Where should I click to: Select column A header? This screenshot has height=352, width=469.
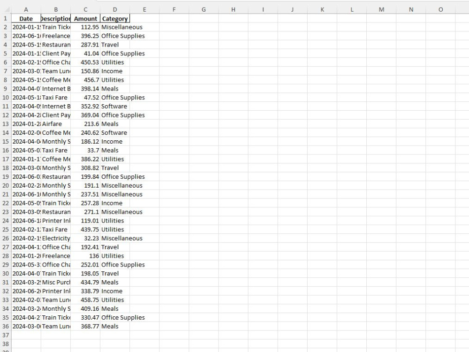[x=26, y=9]
